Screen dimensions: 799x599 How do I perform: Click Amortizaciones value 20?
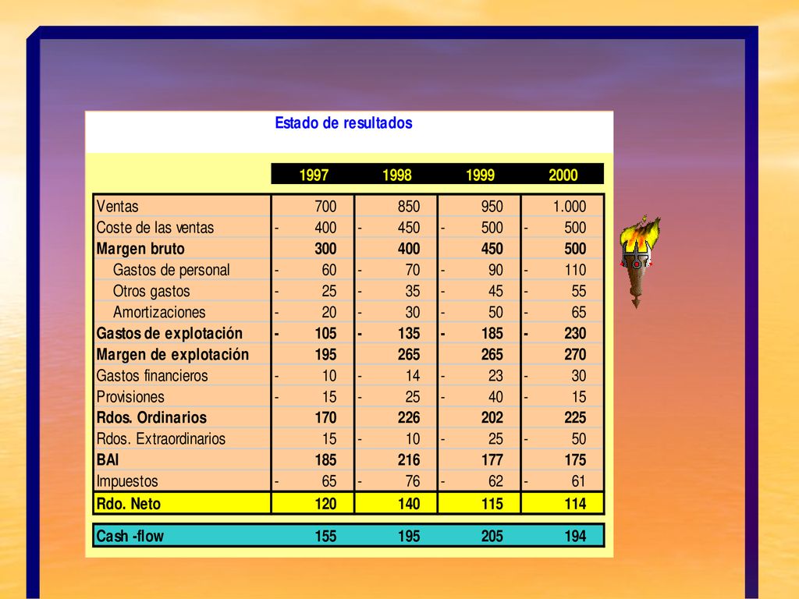point(329,312)
